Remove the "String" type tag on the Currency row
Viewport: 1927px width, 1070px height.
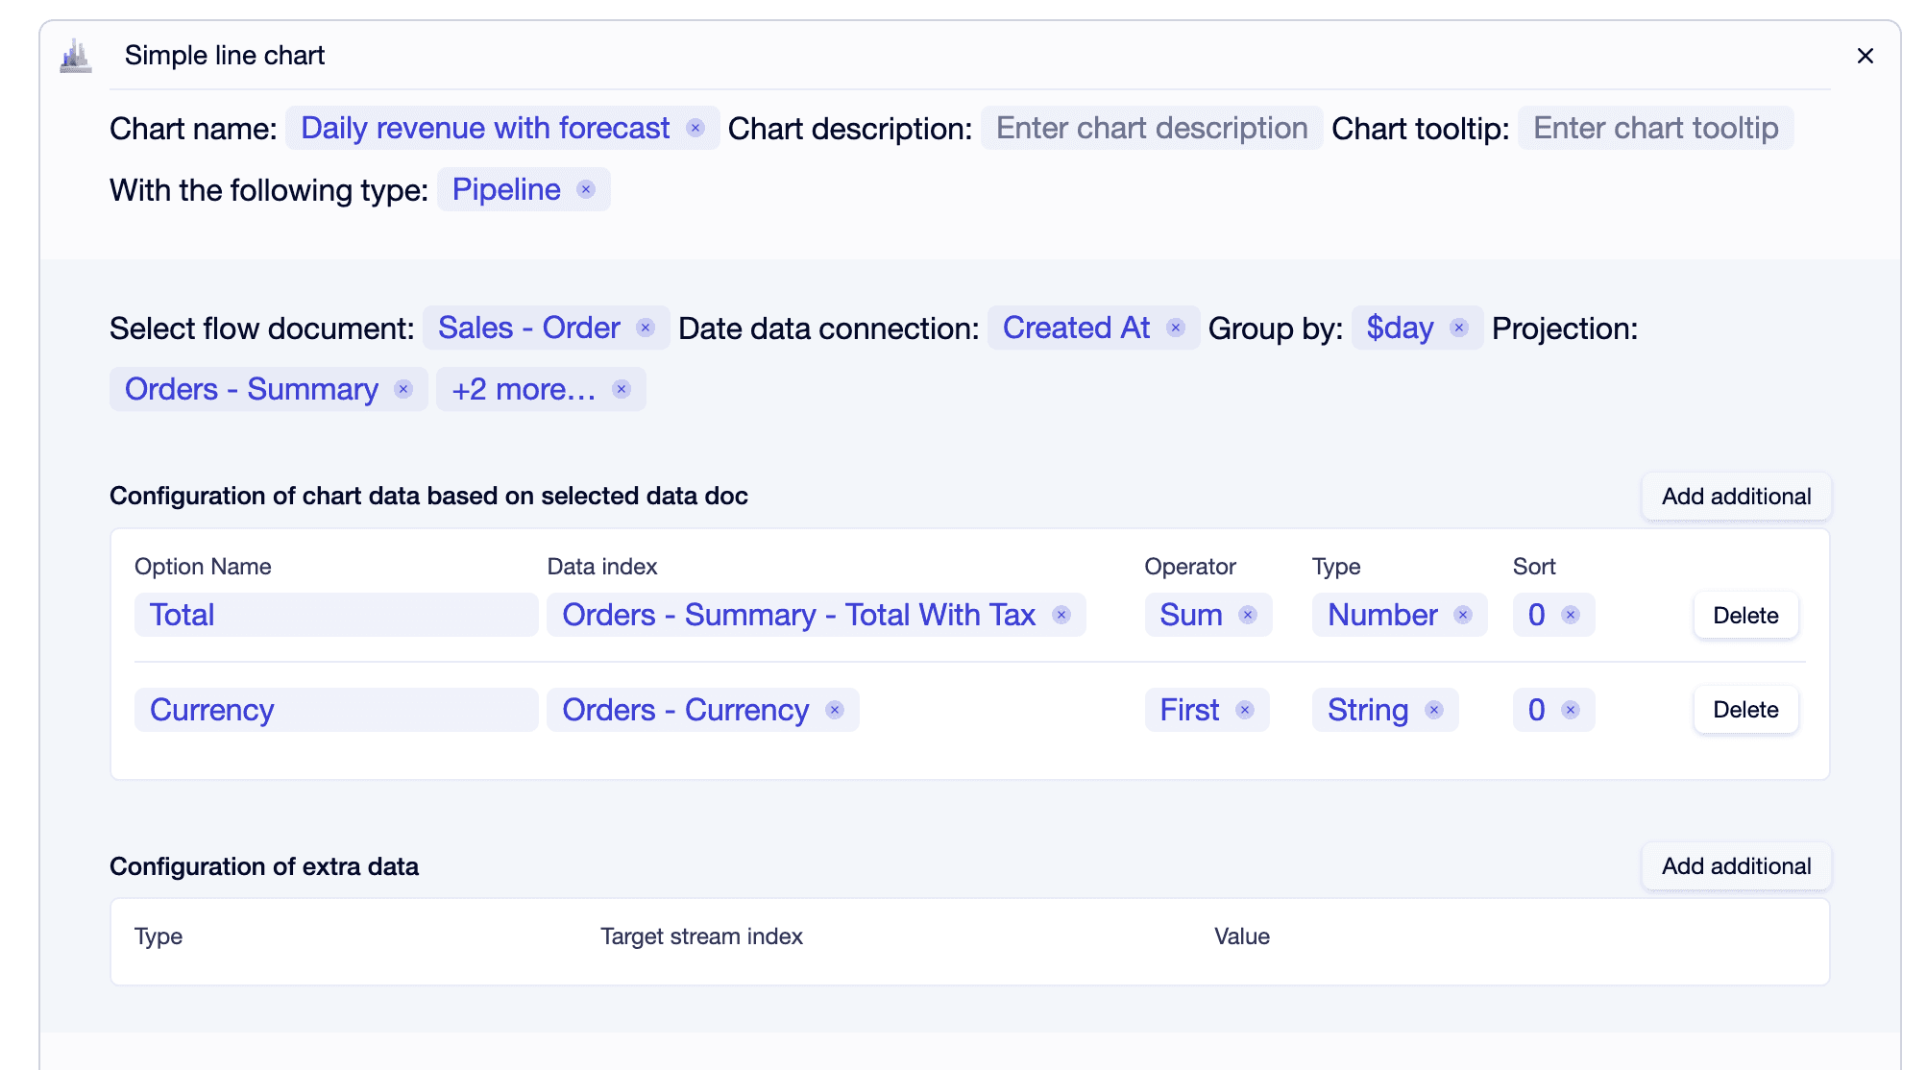[1432, 710]
